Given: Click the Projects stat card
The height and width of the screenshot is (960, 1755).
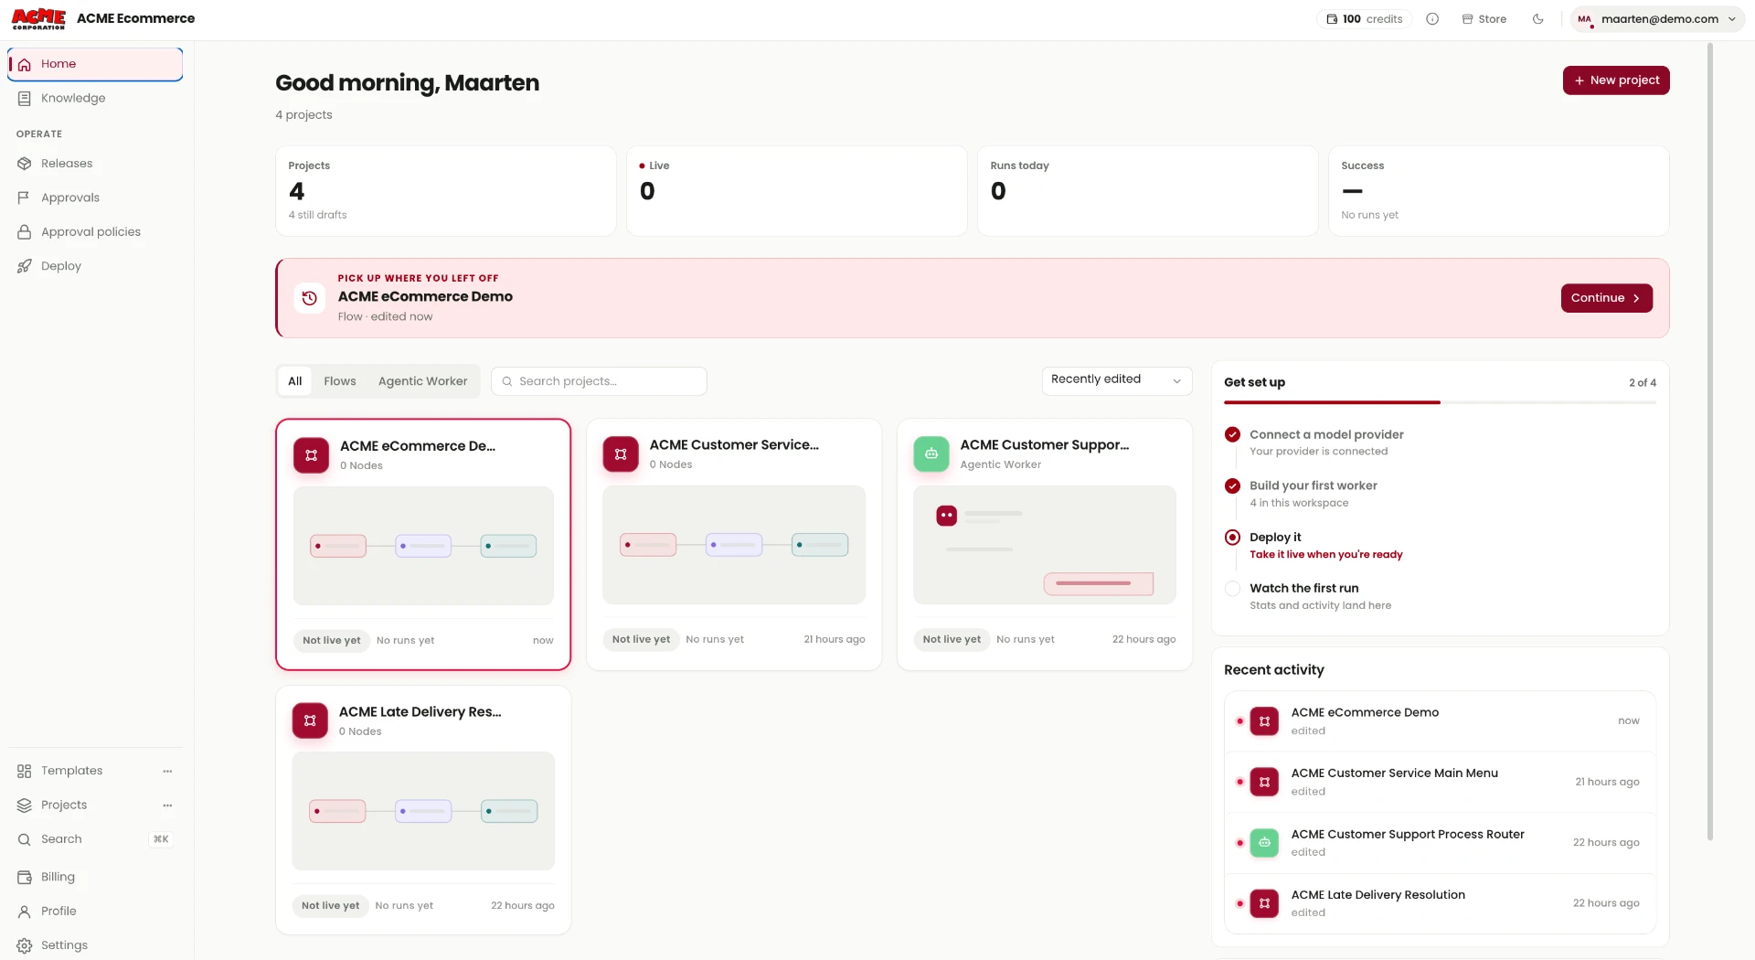Looking at the screenshot, I should [446, 191].
